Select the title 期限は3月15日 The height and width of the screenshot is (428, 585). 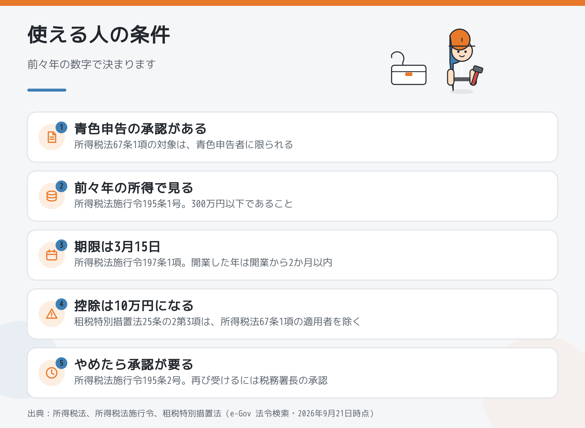(x=117, y=246)
